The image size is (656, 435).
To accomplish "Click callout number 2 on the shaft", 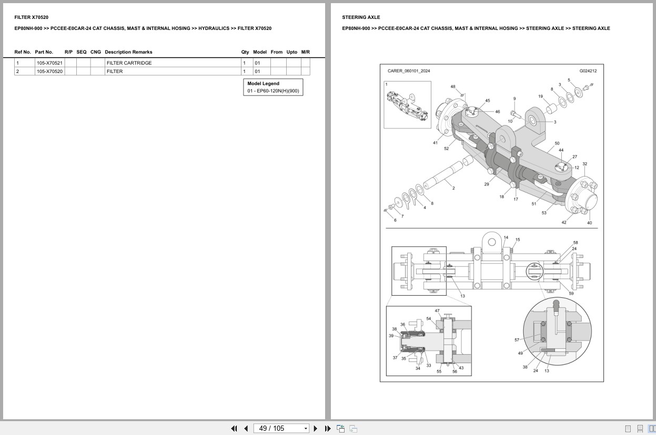I will (453, 188).
